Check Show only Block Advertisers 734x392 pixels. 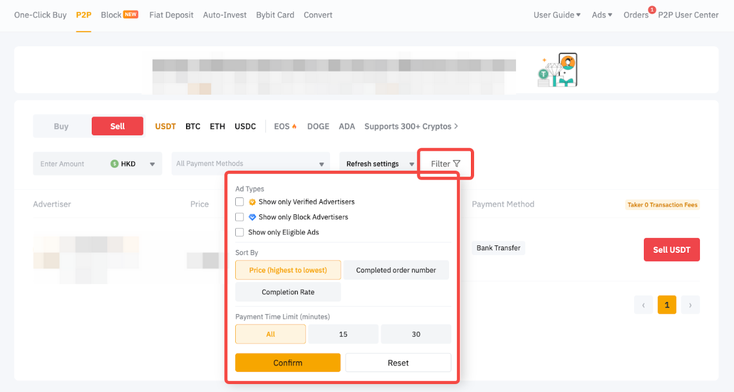239,217
